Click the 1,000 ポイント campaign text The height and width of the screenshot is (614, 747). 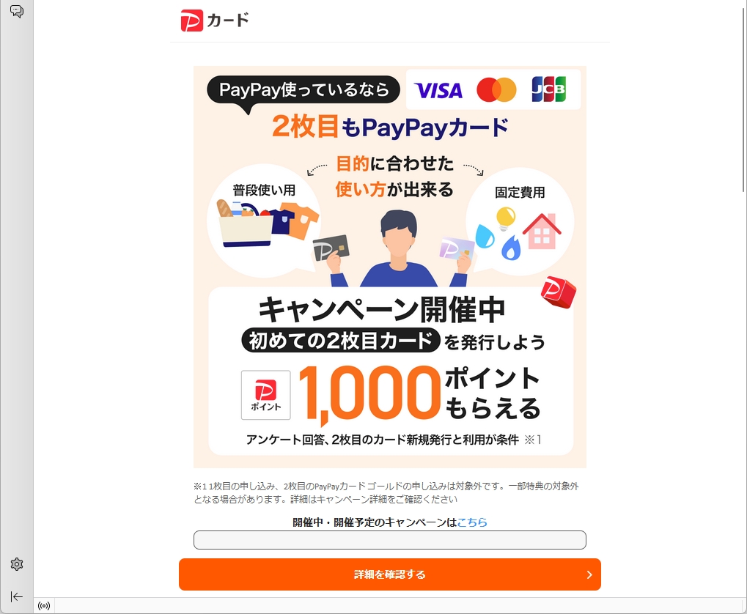click(419, 393)
